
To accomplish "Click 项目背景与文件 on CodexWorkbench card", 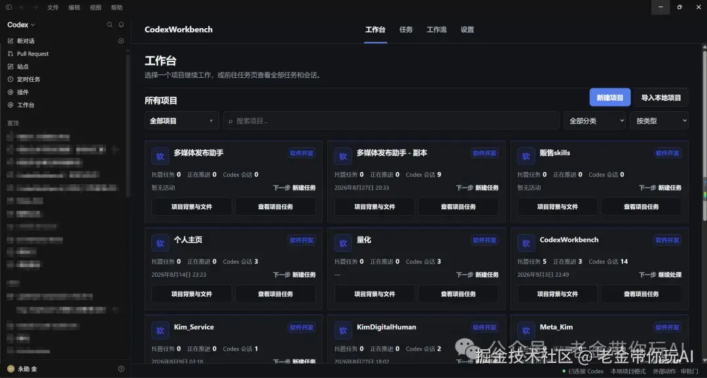I will (x=558, y=294).
